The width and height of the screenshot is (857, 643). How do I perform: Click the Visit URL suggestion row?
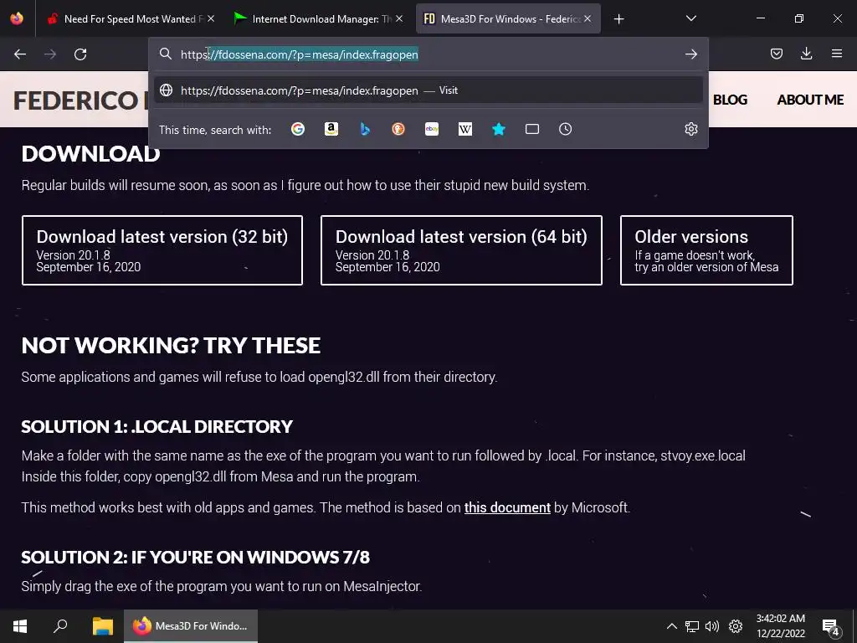[x=428, y=90]
